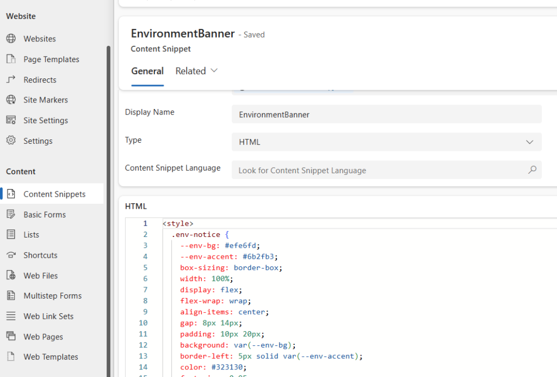This screenshot has width=557, height=377.
Task: Click the align-items: center code line
Action: pyautogui.click(x=225, y=312)
